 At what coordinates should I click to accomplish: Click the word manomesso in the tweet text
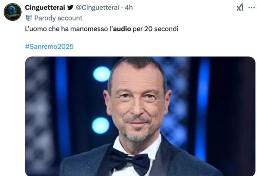(x=89, y=29)
